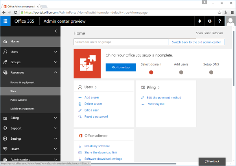Open the help question mark
This screenshot has width=236, height=166.
point(219,21)
